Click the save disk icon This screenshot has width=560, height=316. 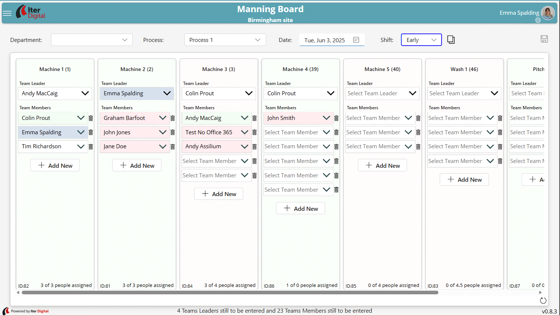[544, 39]
